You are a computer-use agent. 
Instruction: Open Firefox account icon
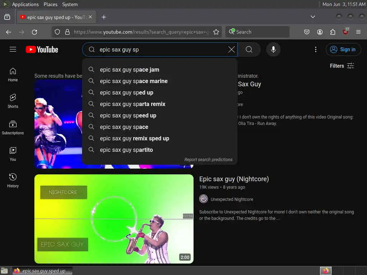click(320, 32)
